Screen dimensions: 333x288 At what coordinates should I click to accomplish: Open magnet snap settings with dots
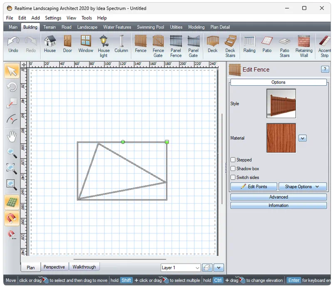[x=12, y=235]
